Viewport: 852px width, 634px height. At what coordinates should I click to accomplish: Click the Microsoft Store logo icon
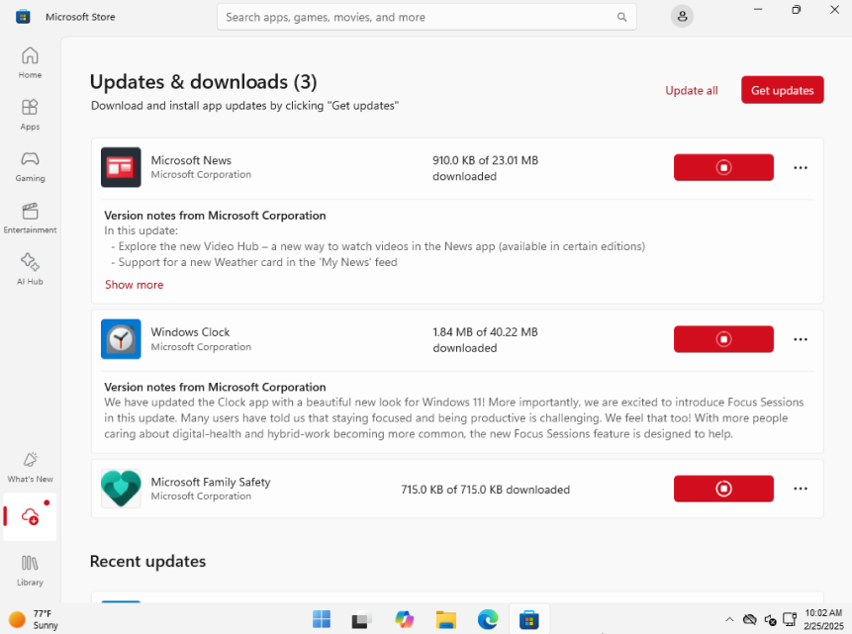pyautogui.click(x=23, y=17)
